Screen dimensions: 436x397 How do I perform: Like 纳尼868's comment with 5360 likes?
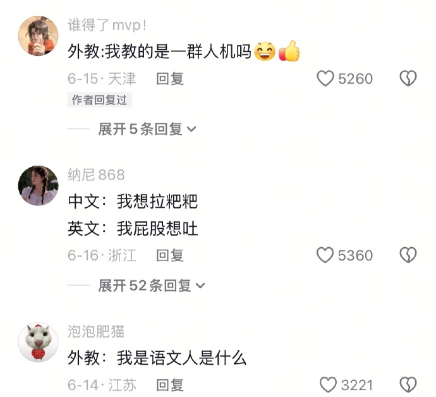click(325, 255)
